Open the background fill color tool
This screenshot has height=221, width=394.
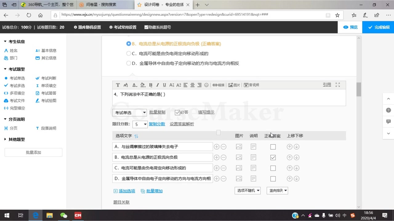pyautogui.click(x=143, y=85)
